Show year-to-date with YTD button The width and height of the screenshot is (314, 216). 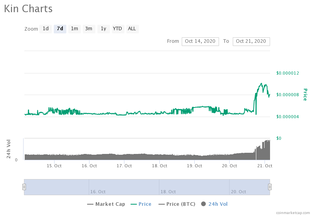(x=117, y=29)
